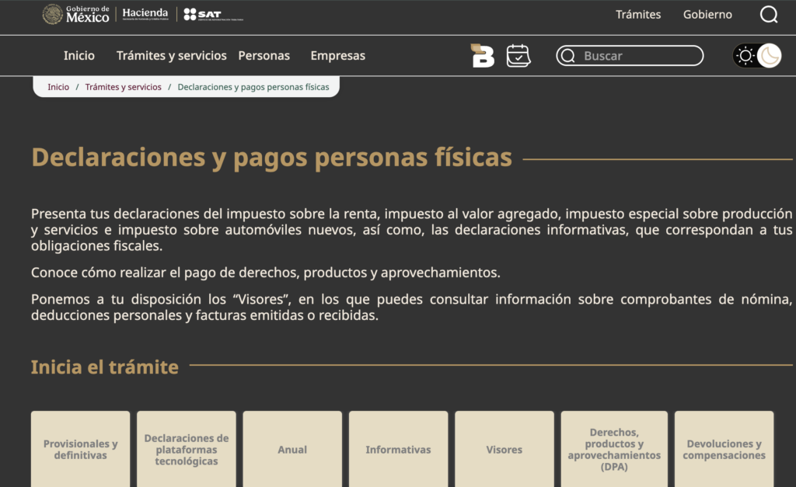Open the Gobierno menu item

[x=707, y=14]
